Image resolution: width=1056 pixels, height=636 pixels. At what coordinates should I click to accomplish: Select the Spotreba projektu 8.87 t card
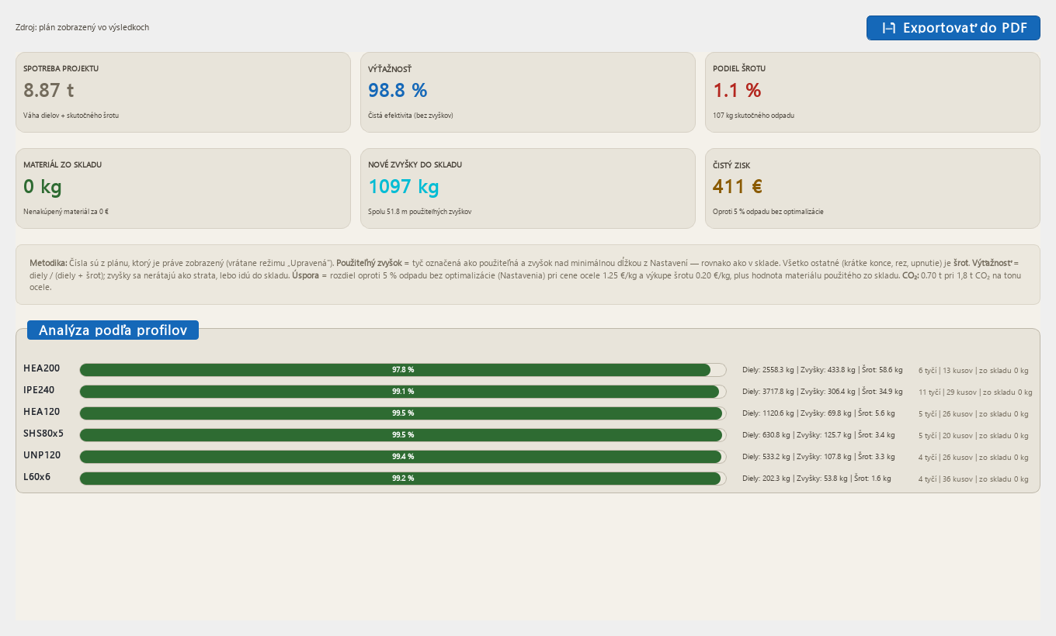point(183,92)
